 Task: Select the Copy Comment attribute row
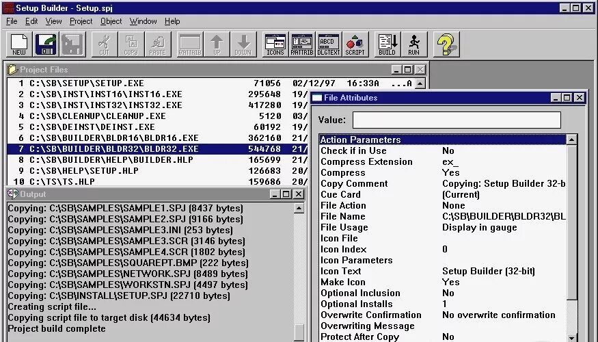(x=443, y=183)
